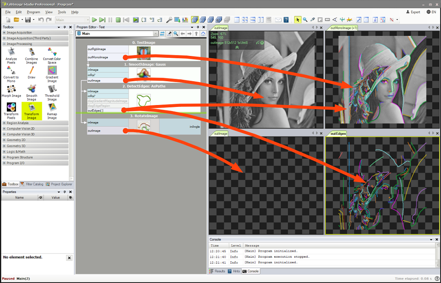Image resolution: width=441 pixels, height=283 pixels.
Task: Click the New file icon in toolbar
Action: [x=8, y=20]
